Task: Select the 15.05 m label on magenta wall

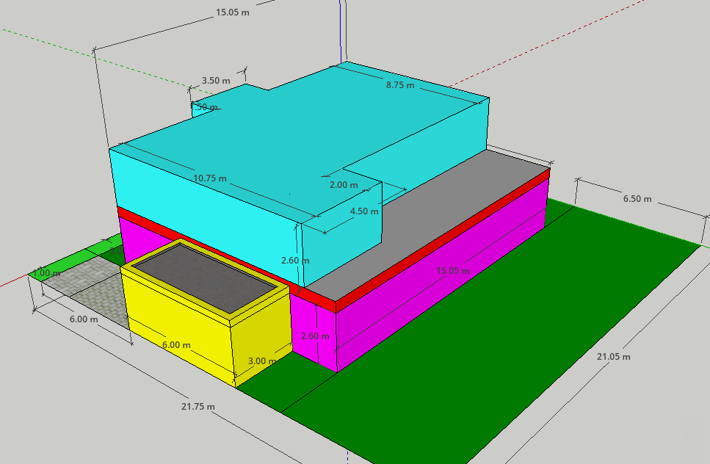Action: coord(452,271)
